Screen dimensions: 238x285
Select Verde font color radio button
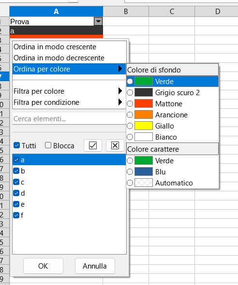(x=130, y=161)
